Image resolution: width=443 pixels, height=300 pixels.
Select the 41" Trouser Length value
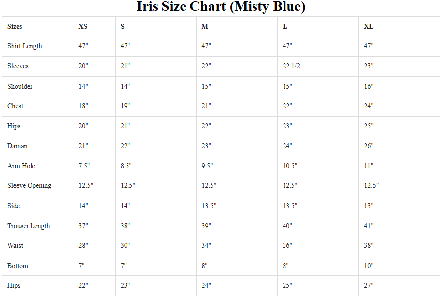369,226
